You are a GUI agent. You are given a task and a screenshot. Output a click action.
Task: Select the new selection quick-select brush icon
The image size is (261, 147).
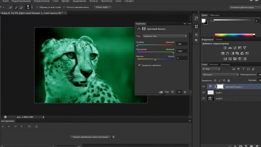coord(11,7)
